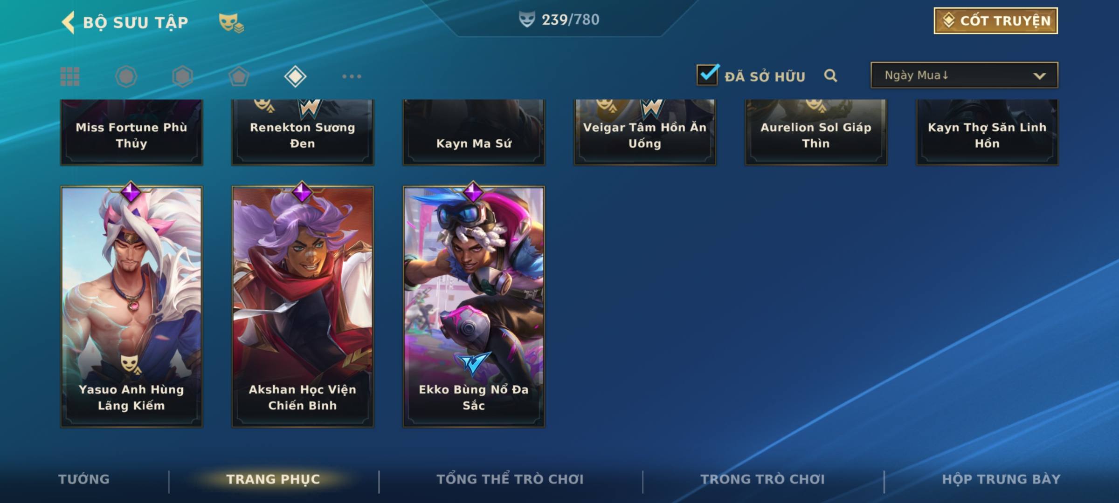Image resolution: width=1119 pixels, height=503 pixels.
Task: Select the first round-hexagon rarity filter
Action: (x=126, y=76)
